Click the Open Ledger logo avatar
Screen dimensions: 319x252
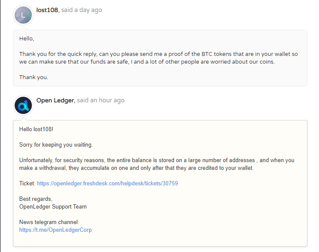click(x=23, y=105)
